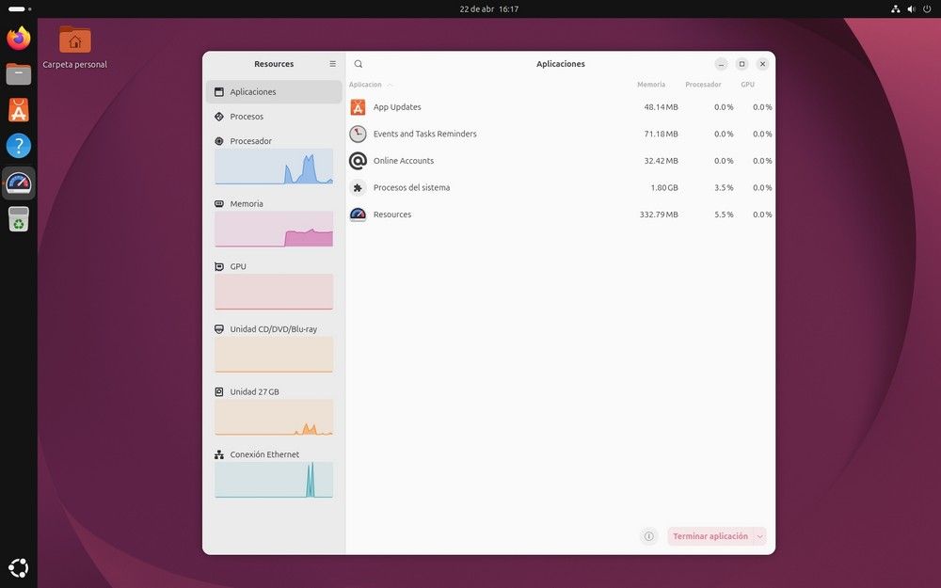This screenshot has height=588, width=941.
Task: Click the search magnifier icon
Action: click(359, 64)
